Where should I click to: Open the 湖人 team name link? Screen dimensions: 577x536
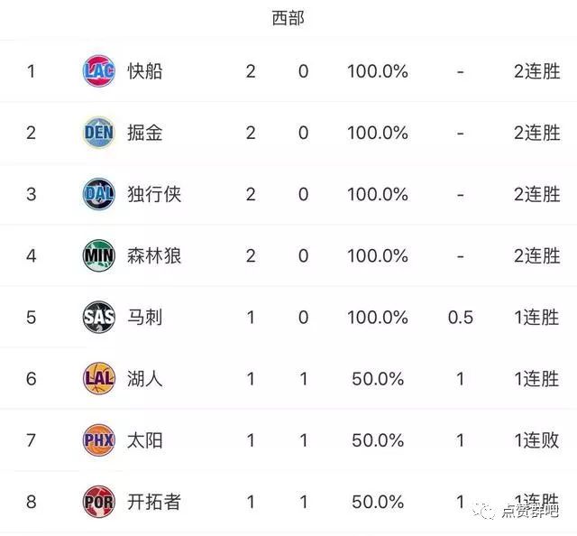(145, 379)
